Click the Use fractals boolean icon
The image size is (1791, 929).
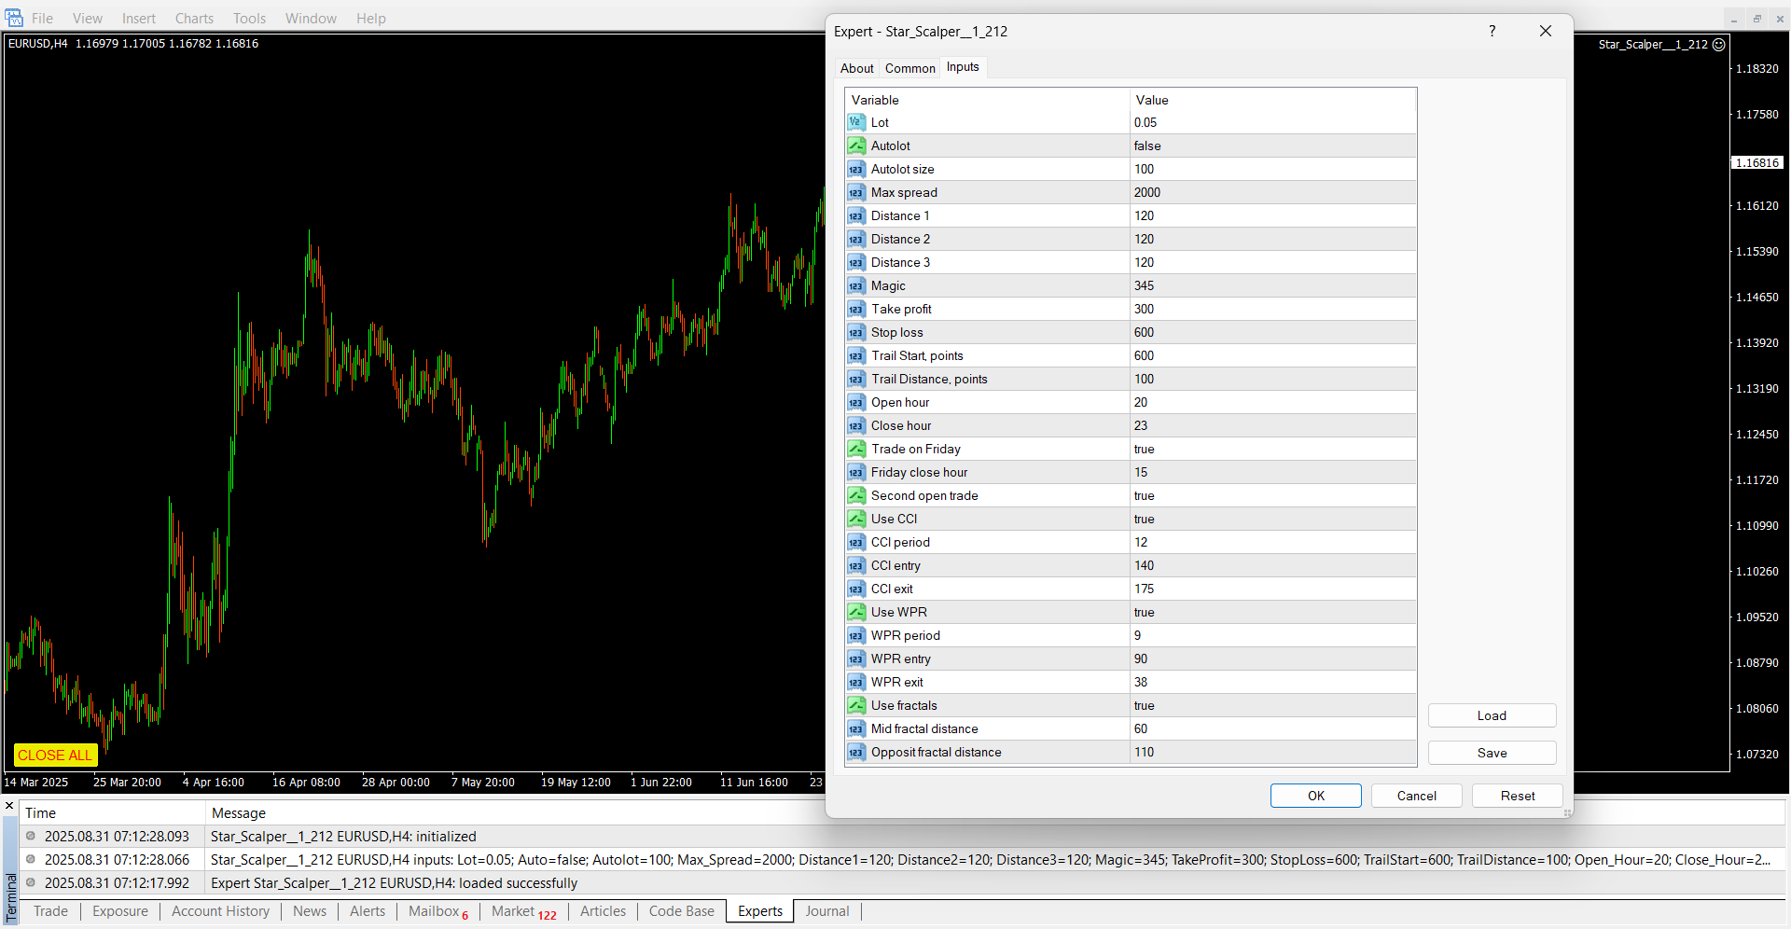point(855,705)
